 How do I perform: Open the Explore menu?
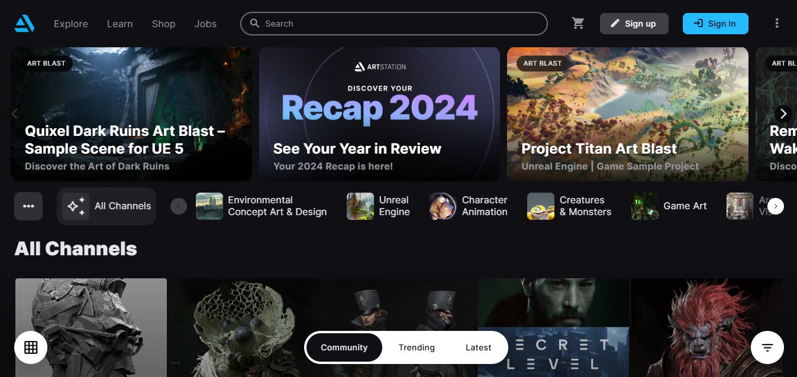click(71, 24)
